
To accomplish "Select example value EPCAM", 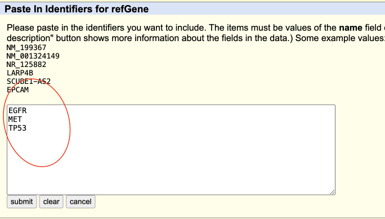I will [17, 90].
